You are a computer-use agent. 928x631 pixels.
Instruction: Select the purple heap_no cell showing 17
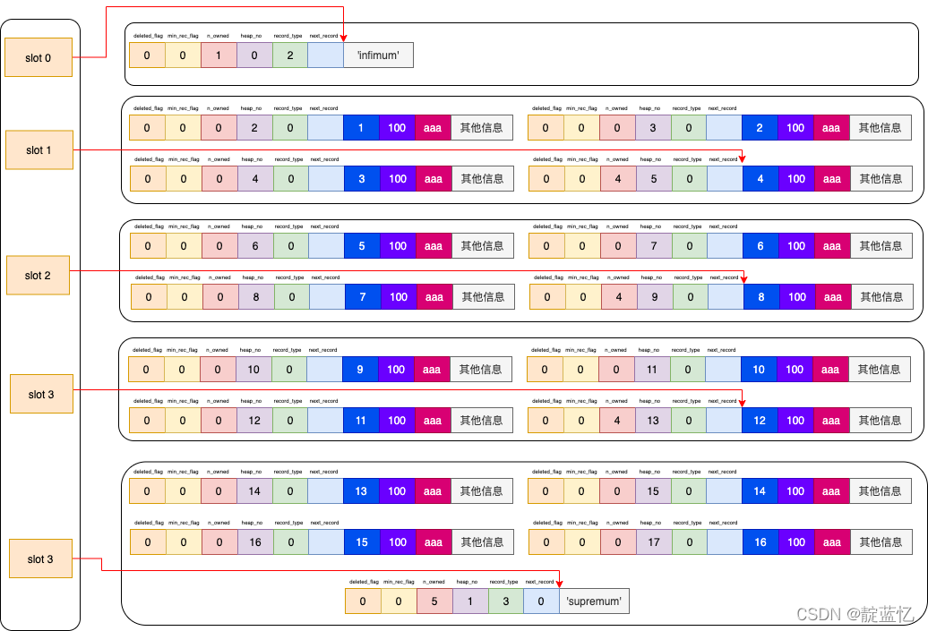tap(653, 541)
